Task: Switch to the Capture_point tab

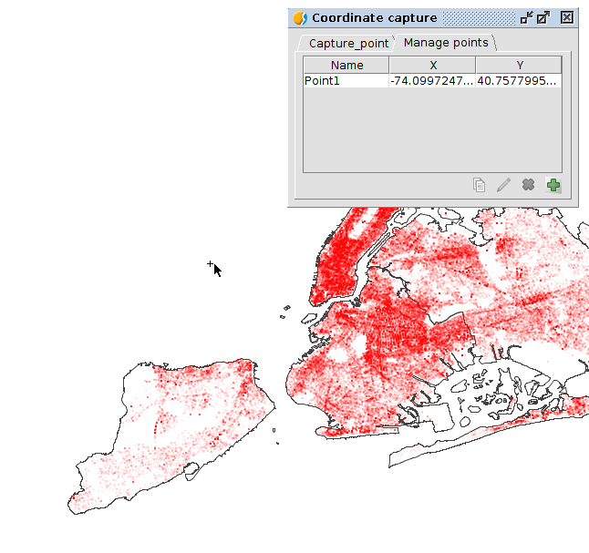Action: 348,43
